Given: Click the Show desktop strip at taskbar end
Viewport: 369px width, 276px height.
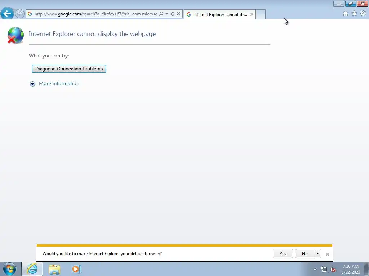Looking at the screenshot, I should (366, 269).
